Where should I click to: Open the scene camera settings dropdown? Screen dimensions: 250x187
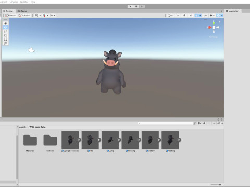[x=212, y=15]
